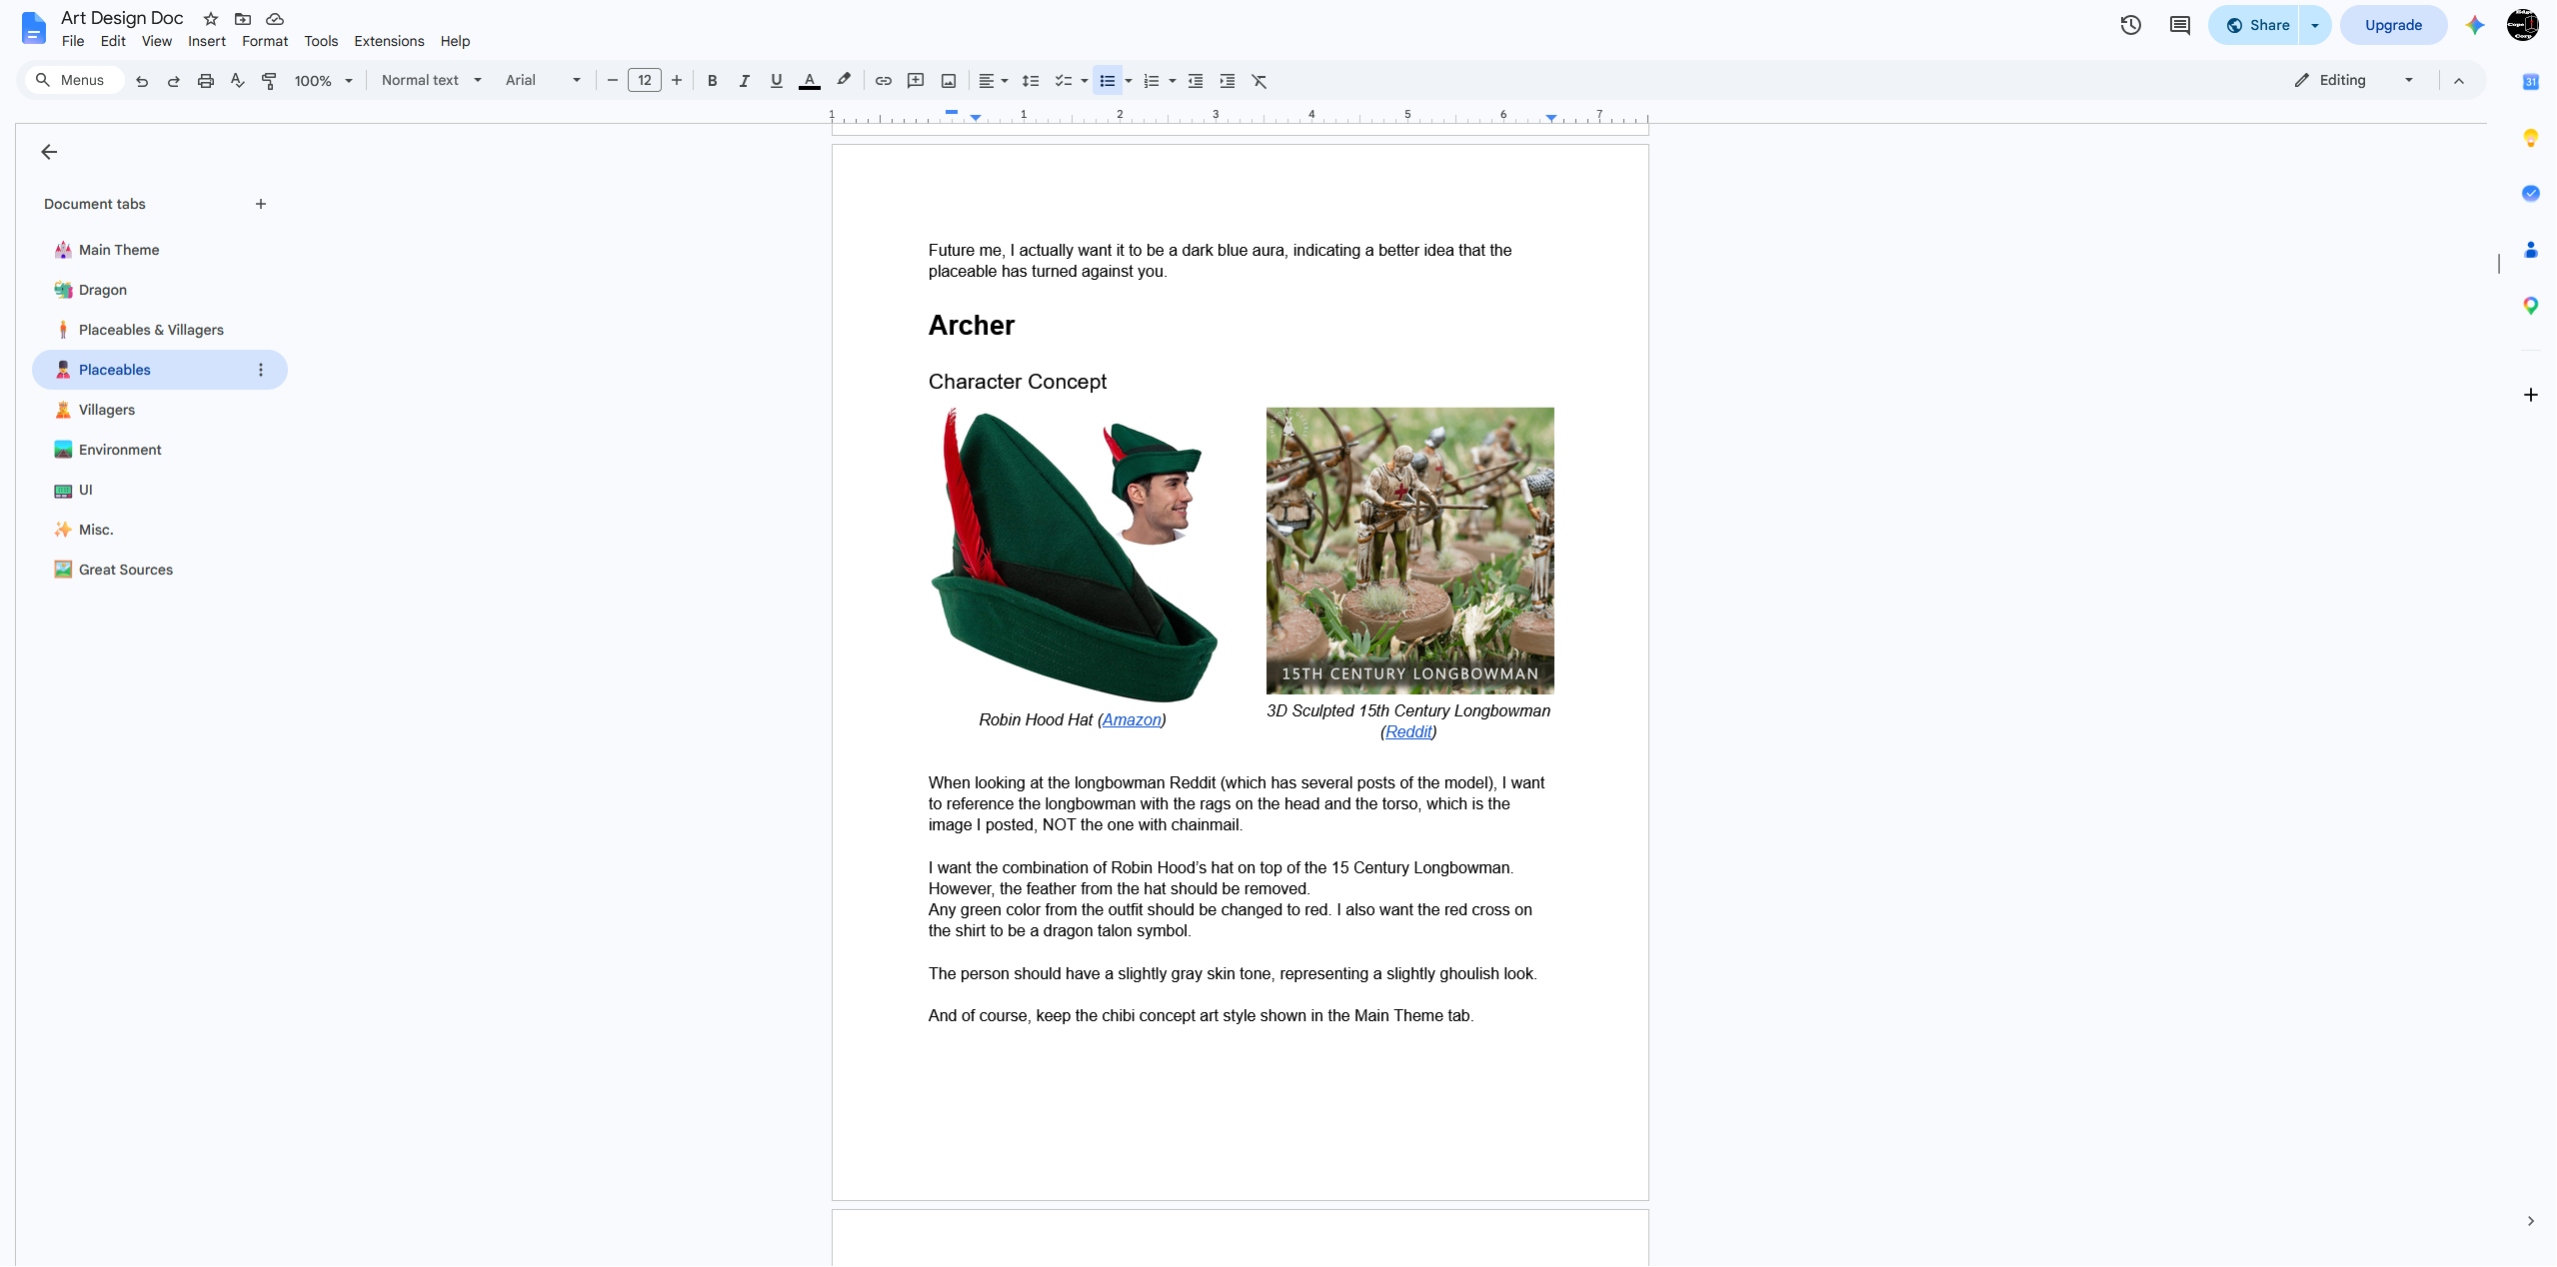
Task: Toggle the checklist formatting
Action: click(x=1063, y=81)
